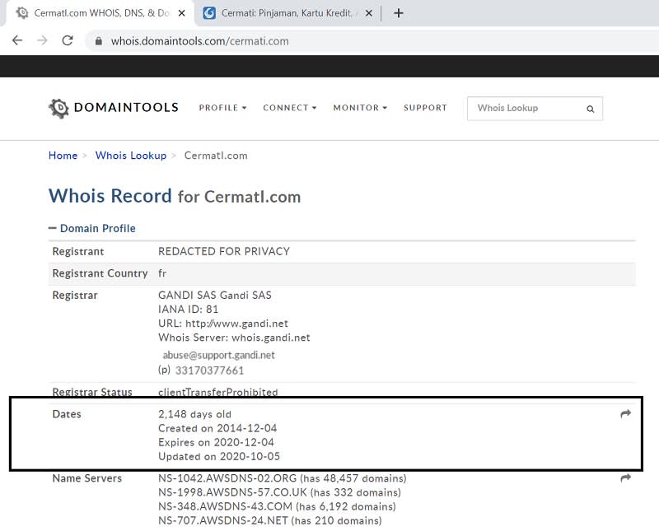Select the CermatI.com WHOIS, DNS tab

tap(100, 13)
